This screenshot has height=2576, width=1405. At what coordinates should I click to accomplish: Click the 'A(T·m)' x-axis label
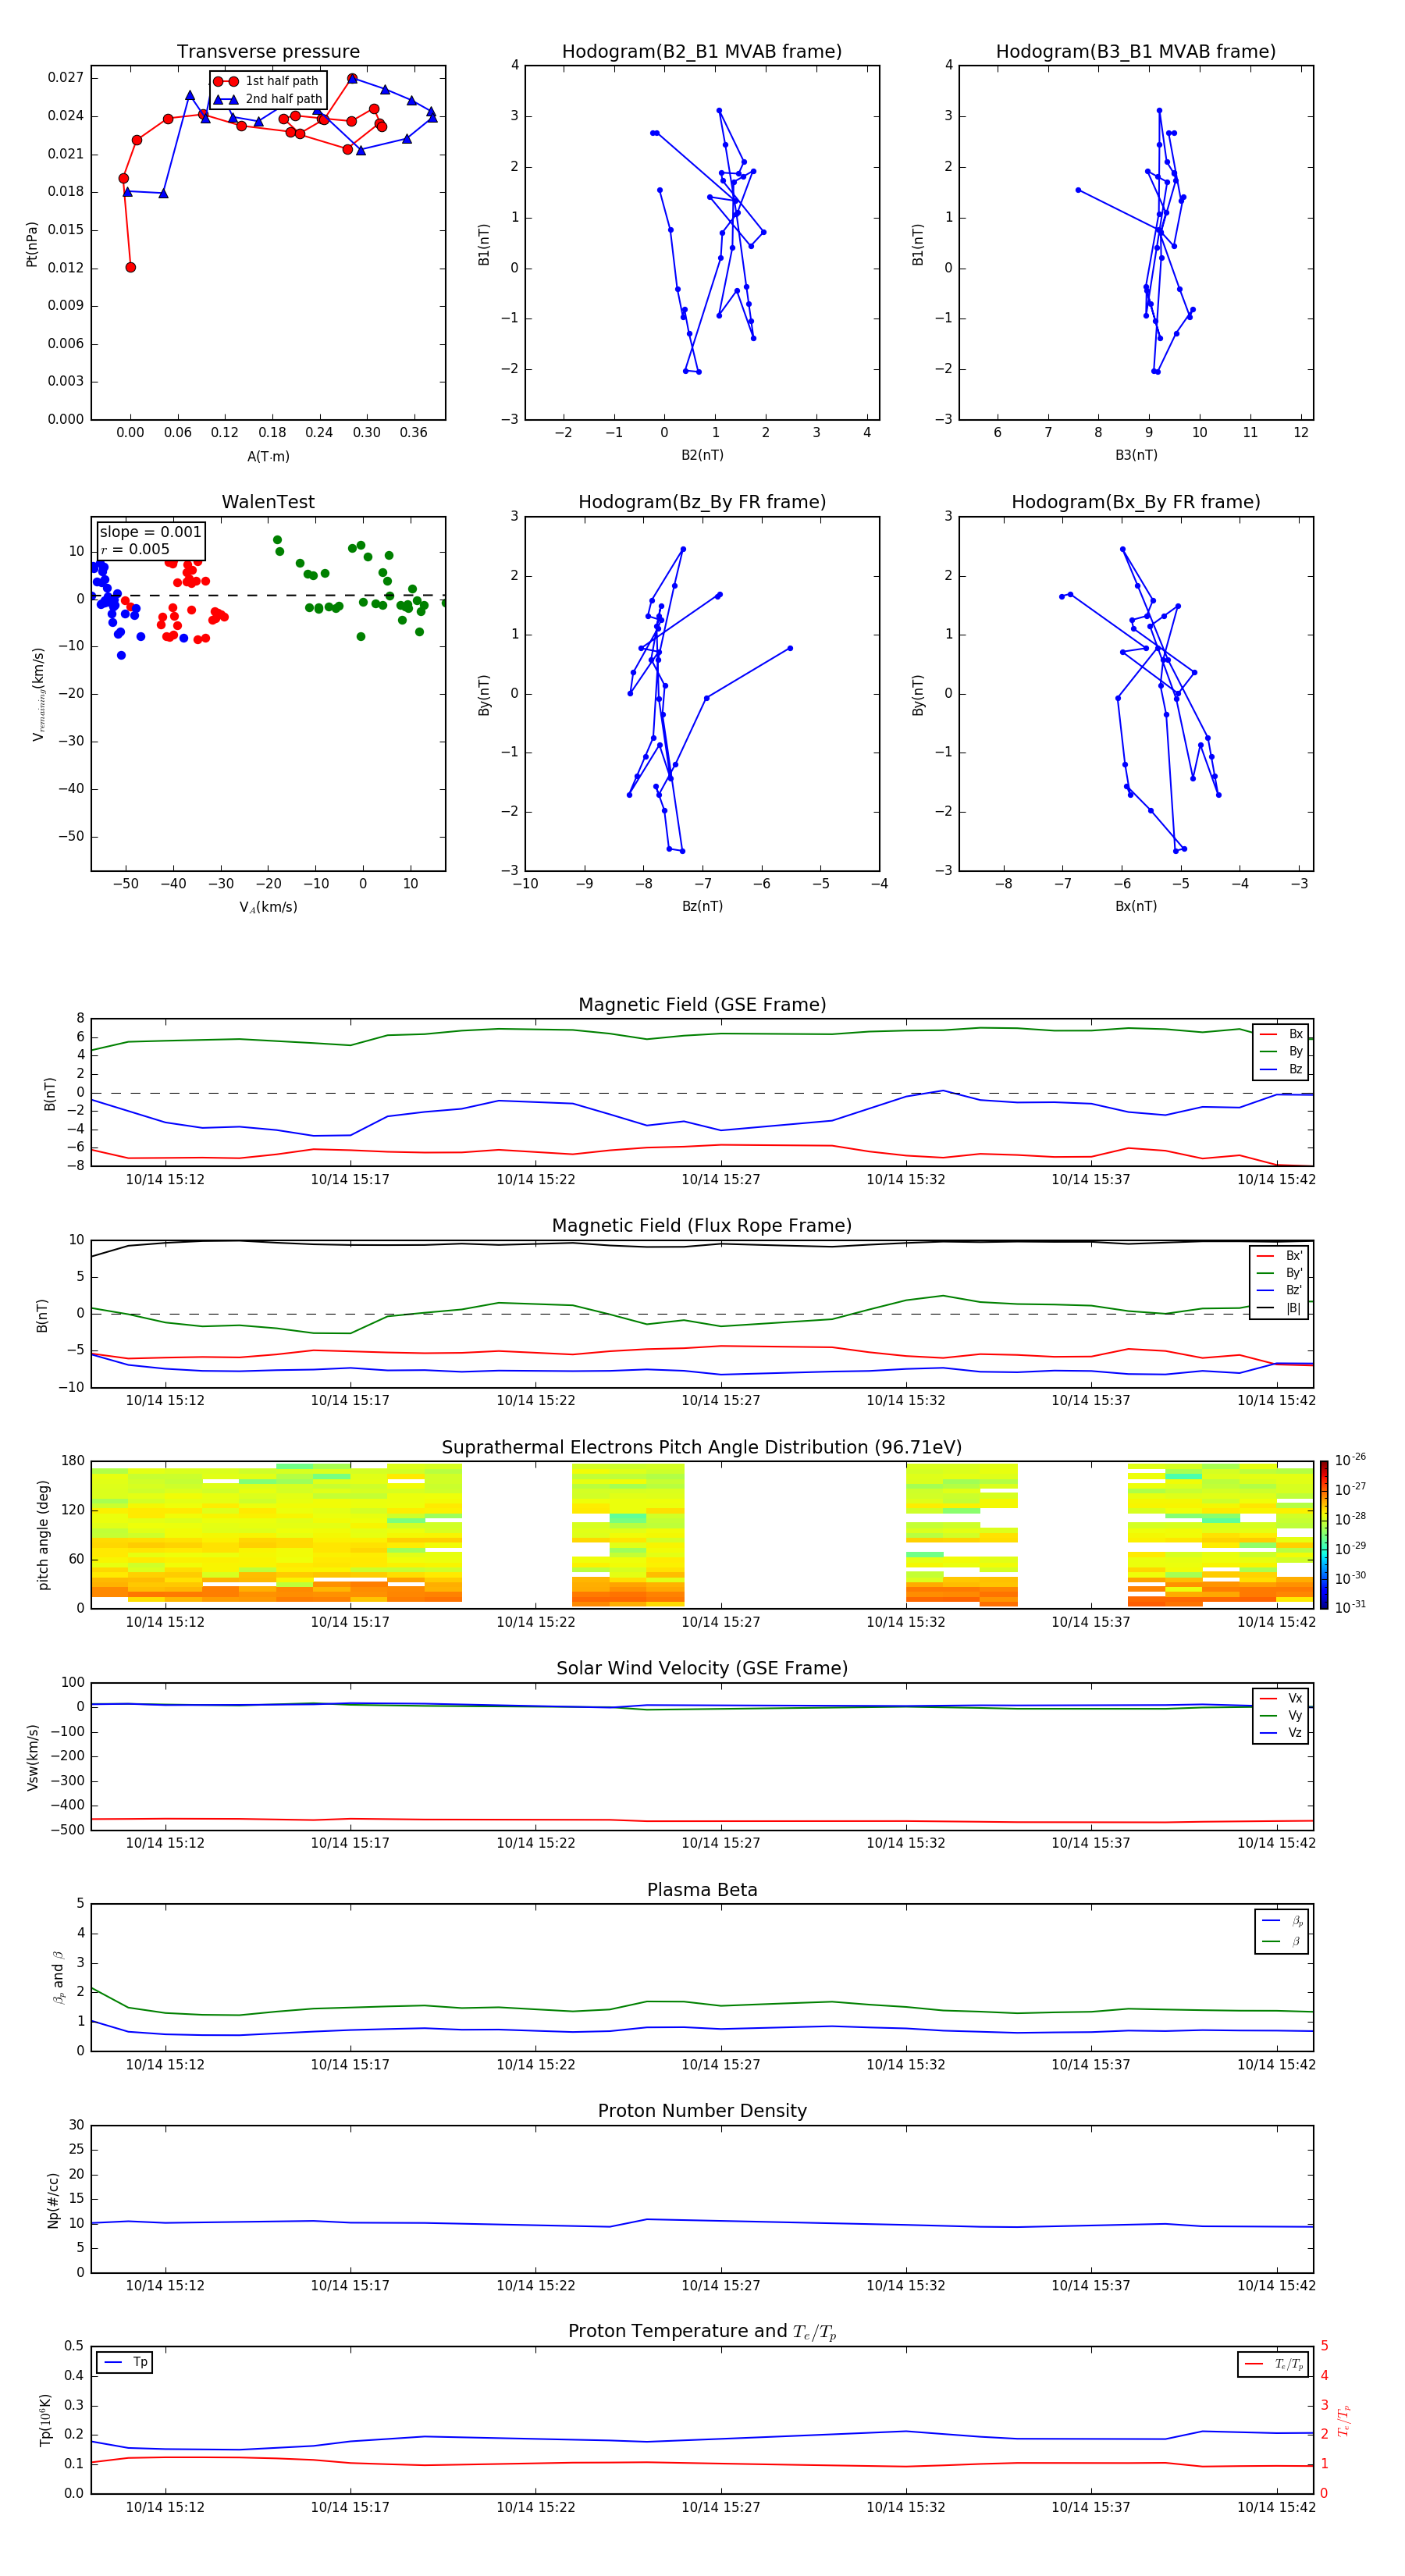coord(268,457)
